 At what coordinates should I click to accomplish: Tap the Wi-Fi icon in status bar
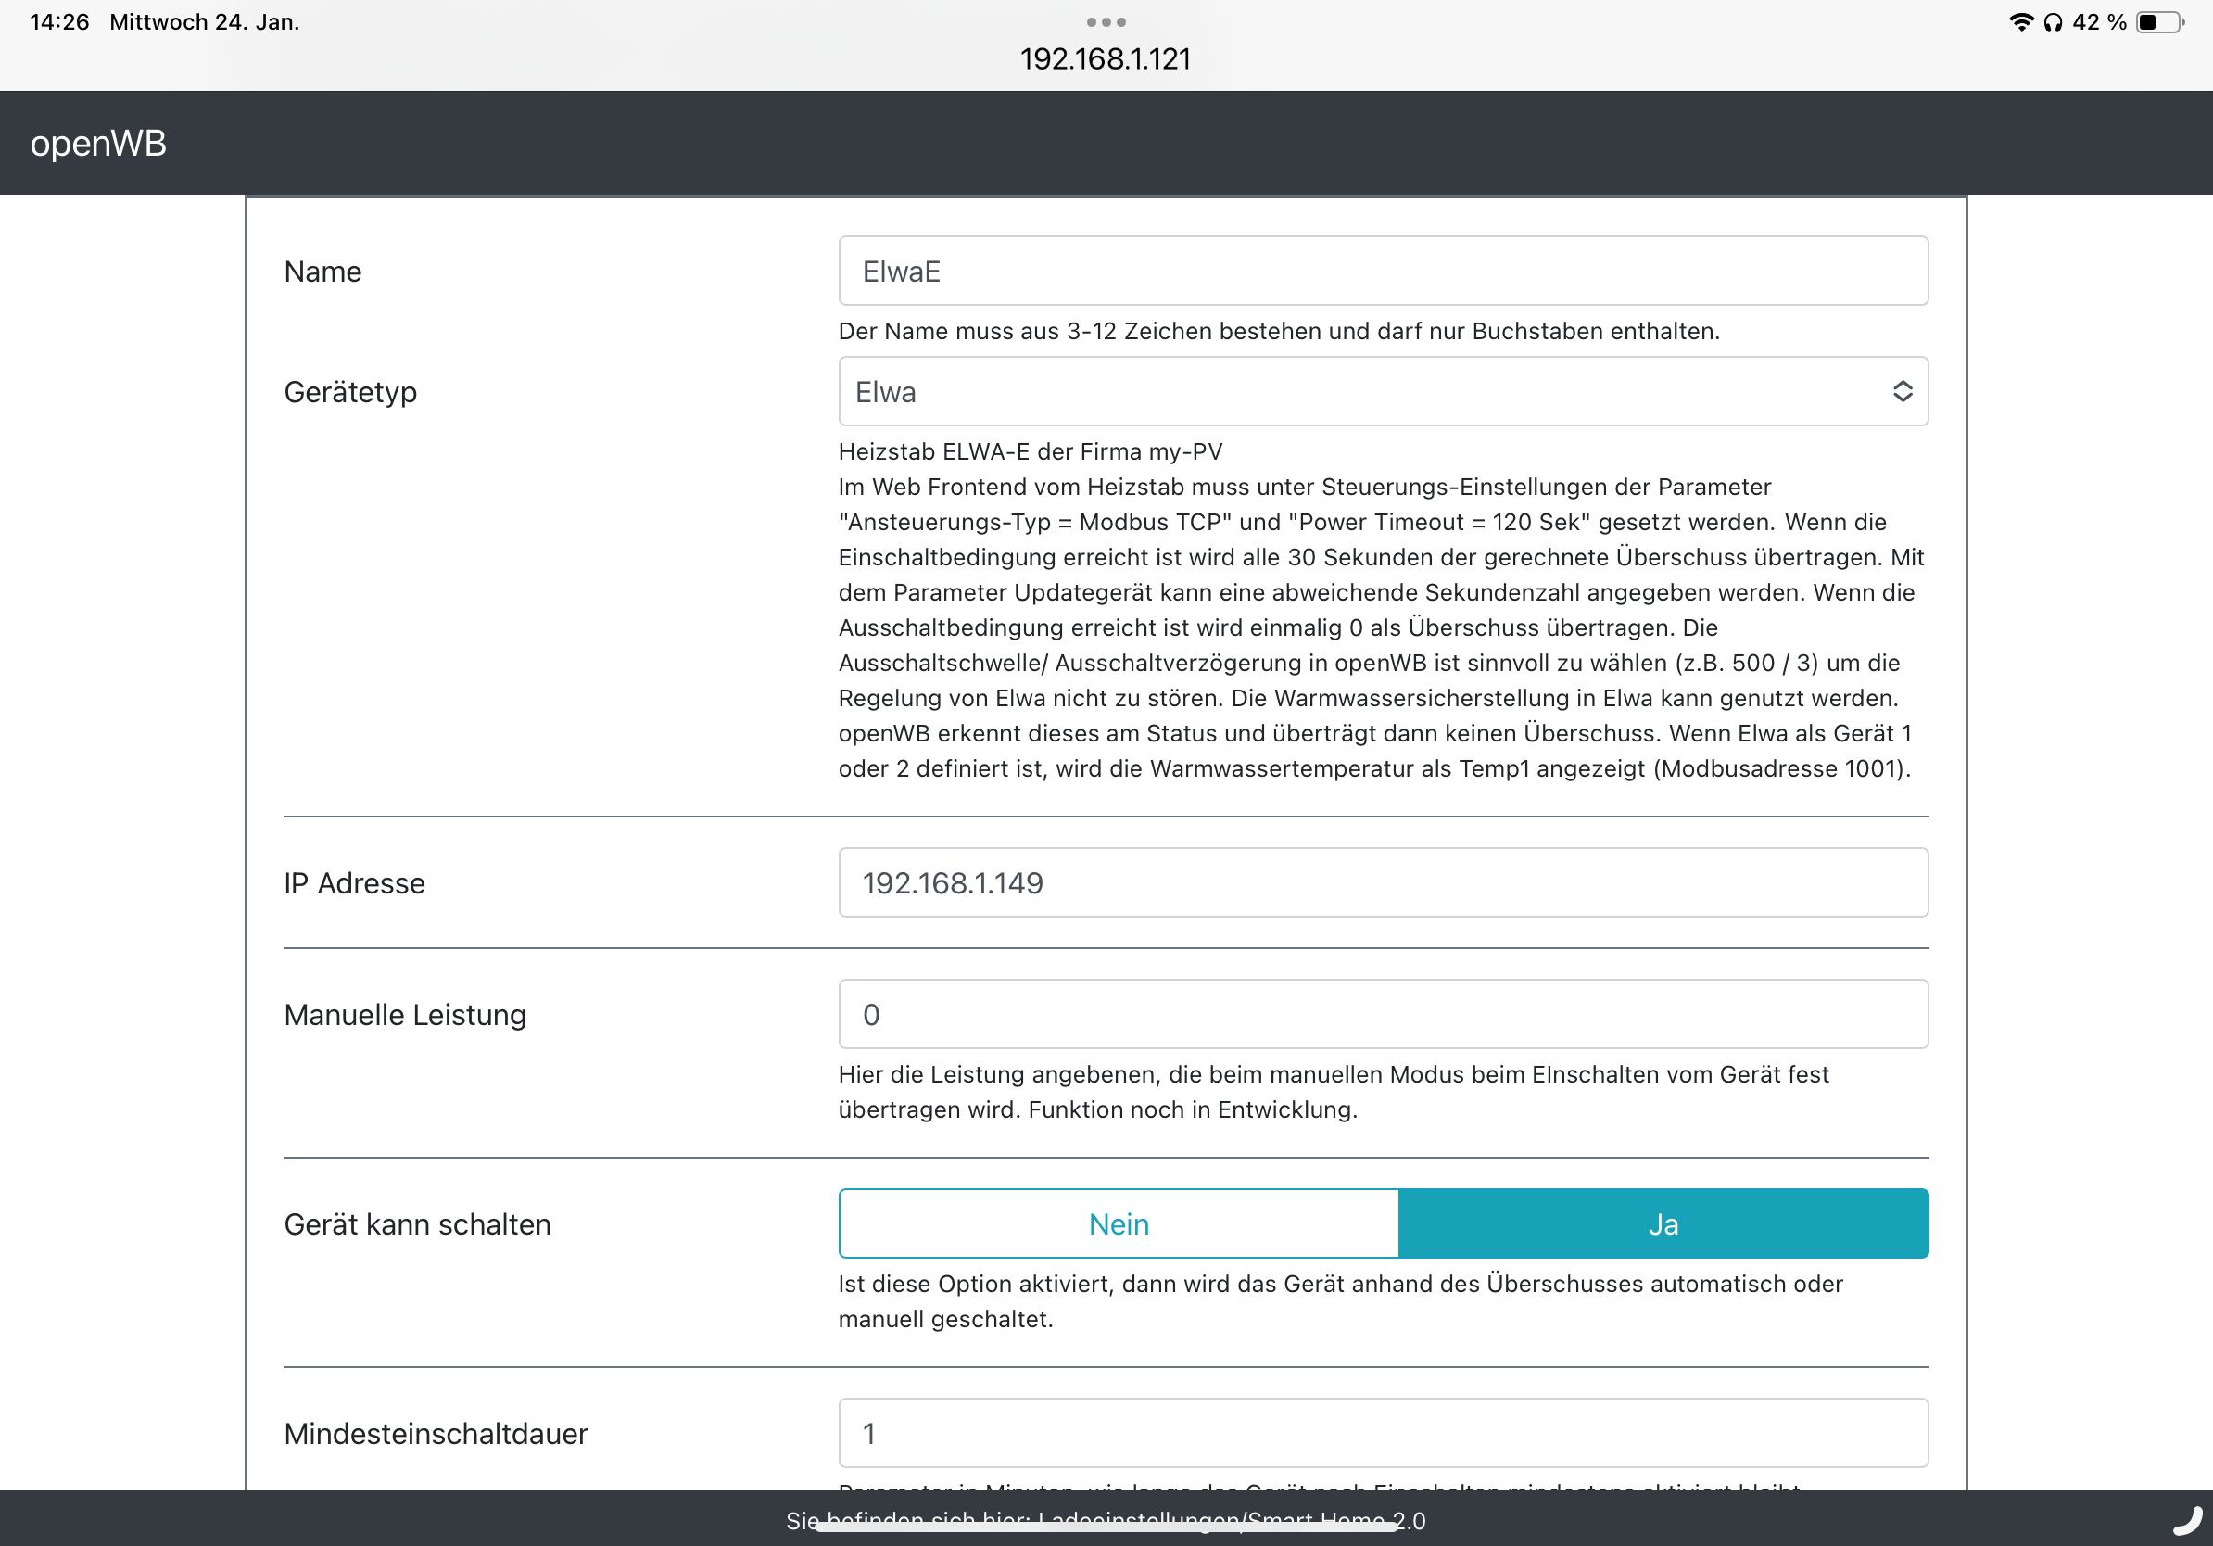pos(2020,22)
